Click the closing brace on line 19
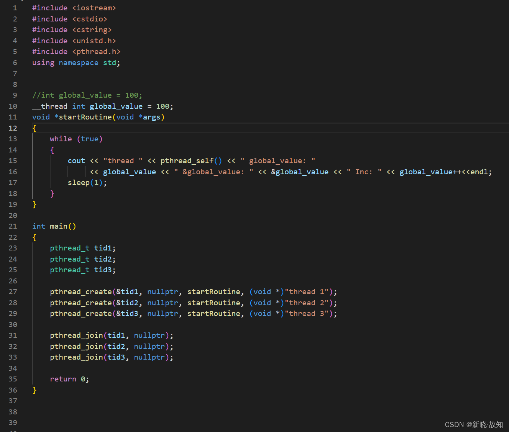This screenshot has width=509, height=432. [34, 205]
